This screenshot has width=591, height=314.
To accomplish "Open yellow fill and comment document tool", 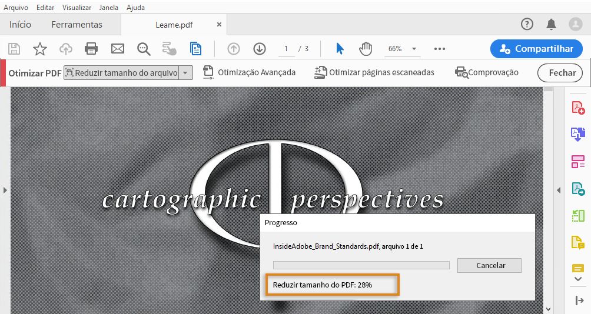I will pyautogui.click(x=578, y=242).
